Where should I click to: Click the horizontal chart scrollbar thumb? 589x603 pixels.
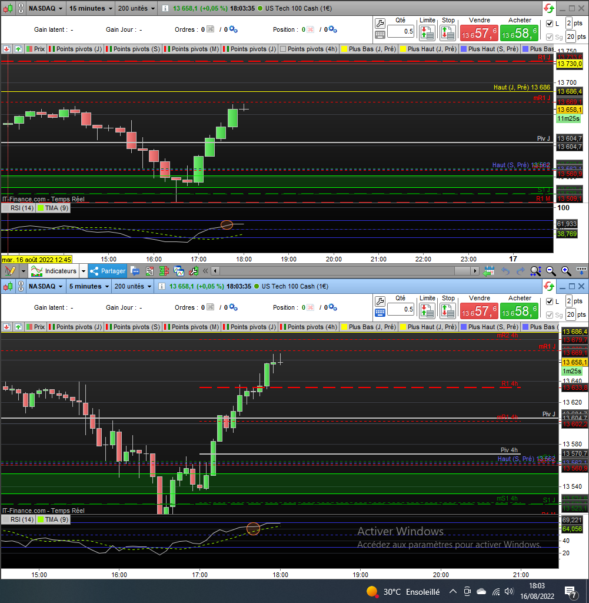pos(462,271)
